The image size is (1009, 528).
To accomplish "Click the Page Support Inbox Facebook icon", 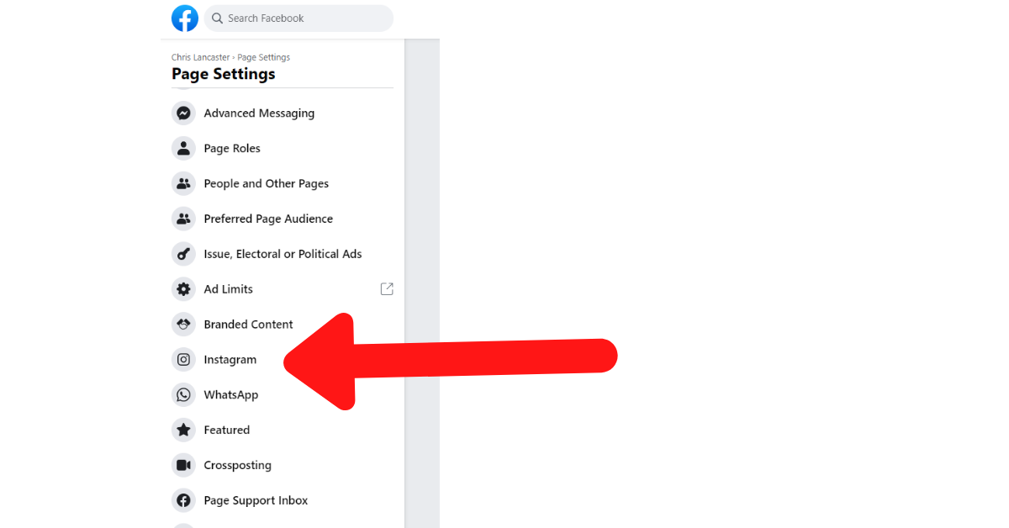I will [183, 500].
